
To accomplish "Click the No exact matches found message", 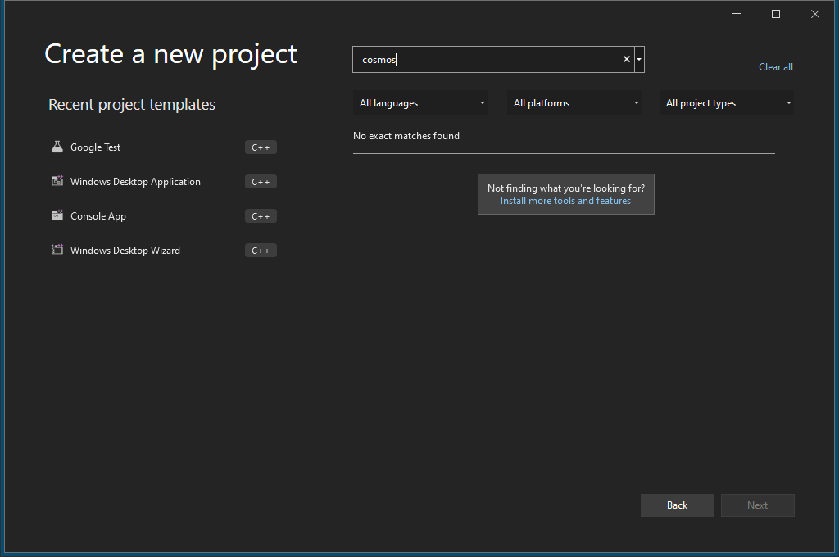I will (x=406, y=135).
